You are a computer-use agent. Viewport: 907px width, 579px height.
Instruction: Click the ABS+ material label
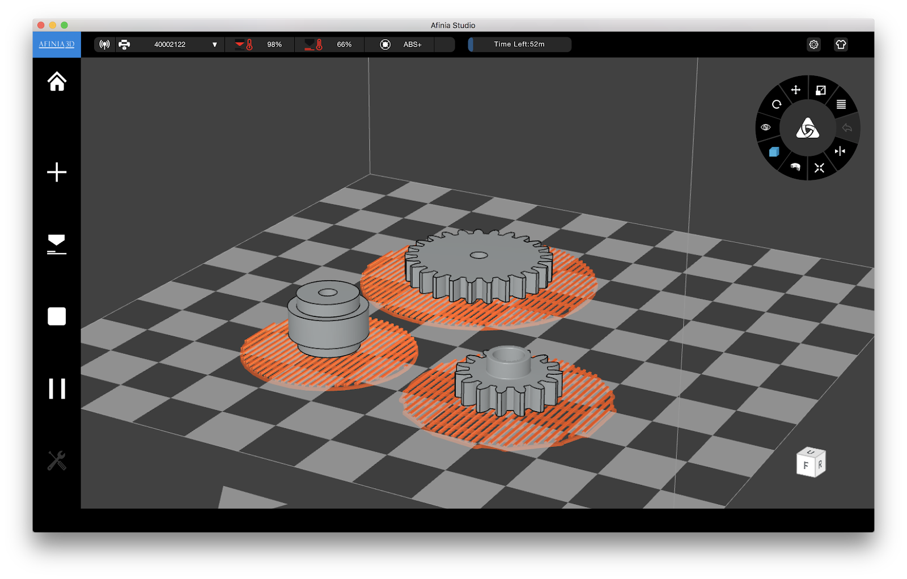(413, 44)
